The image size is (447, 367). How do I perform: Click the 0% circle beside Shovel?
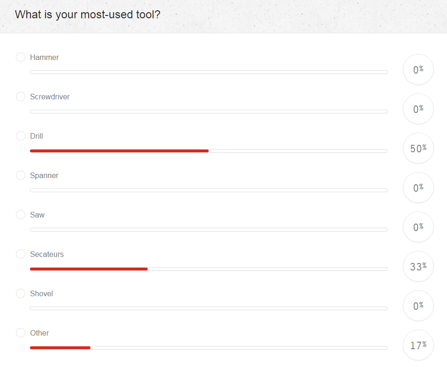coord(418,306)
